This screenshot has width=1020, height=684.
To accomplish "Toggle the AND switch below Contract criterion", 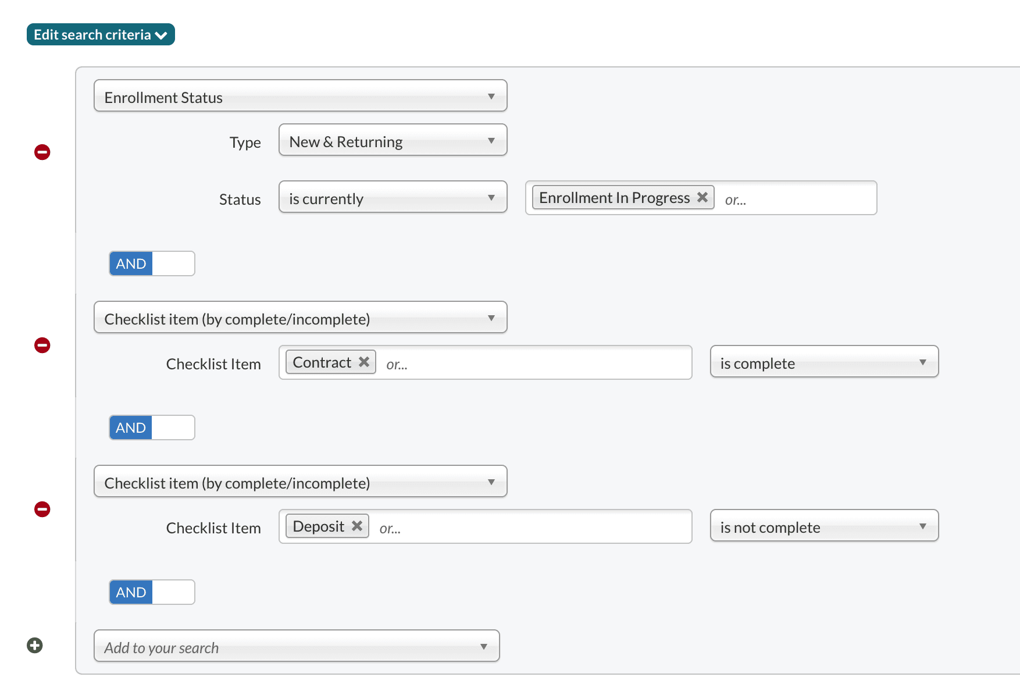I will 152,427.
